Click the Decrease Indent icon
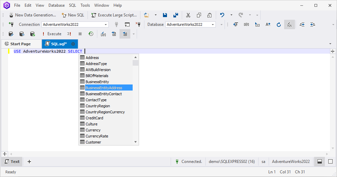Screen dimensions: 337x177 302,24
